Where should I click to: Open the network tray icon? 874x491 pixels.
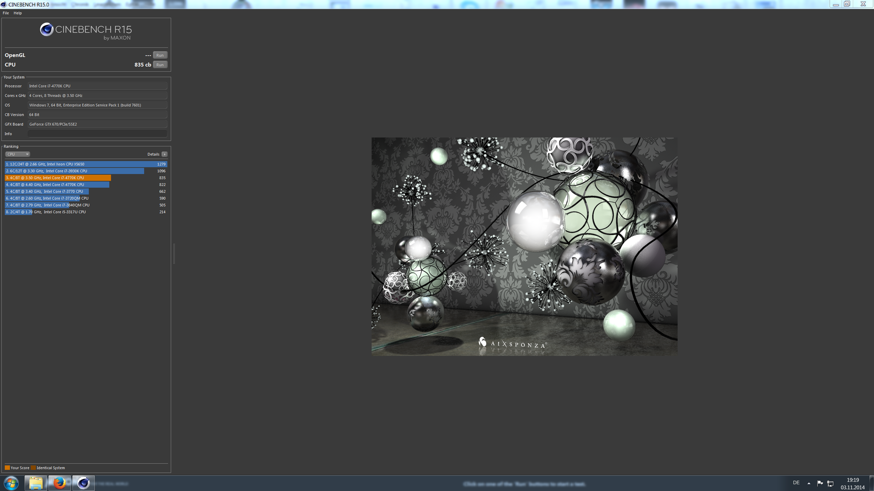coord(830,483)
